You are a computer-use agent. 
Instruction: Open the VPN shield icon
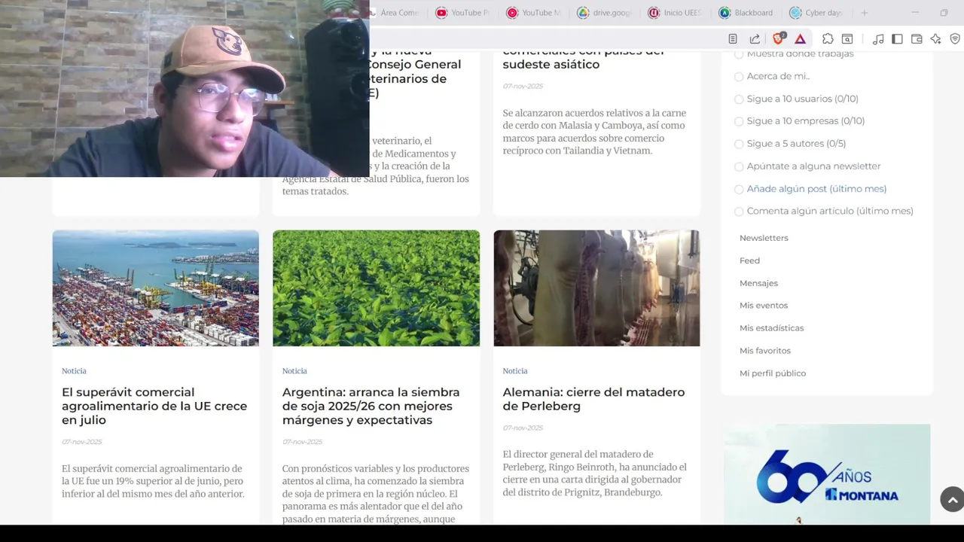coord(955,39)
